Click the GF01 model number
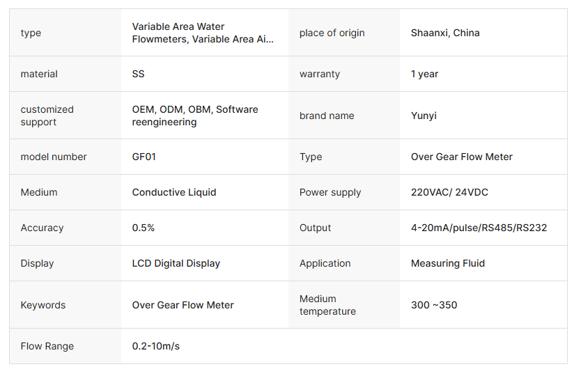This screenshot has width=581, height=369. pyautogui.click(x=144, y=157)
